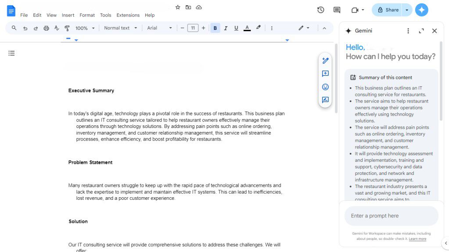Open Arial font dropdown
The image size is (449, 252).
tap(159, 28)
